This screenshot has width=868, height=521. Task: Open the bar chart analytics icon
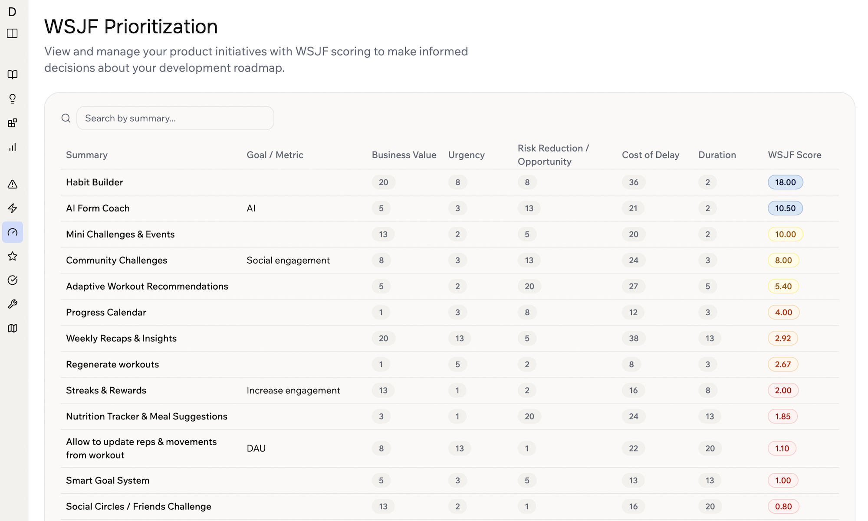[x=13, y=147]
